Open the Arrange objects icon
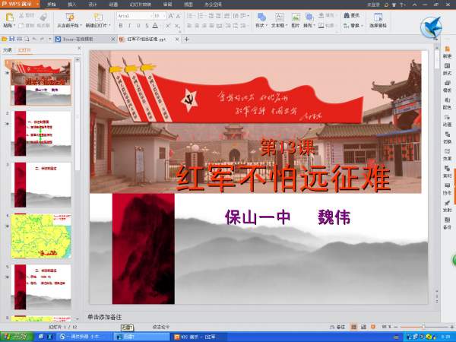This screenshot has width=456, height=342. pos(309,17)
